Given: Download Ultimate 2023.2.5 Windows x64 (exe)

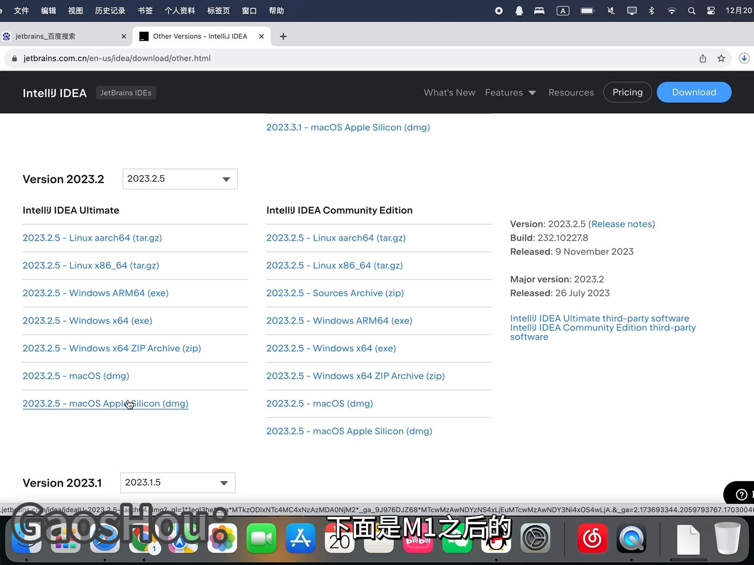Looking at the screenshot, I should (x=87, y=321).
